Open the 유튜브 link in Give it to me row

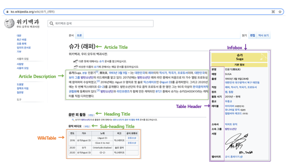pos(132,143)
